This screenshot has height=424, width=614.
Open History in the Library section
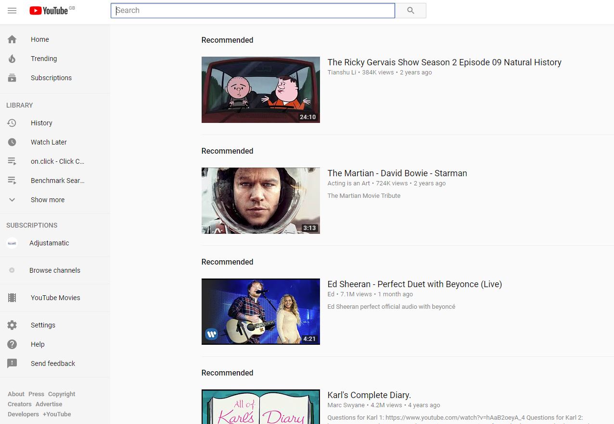55,123
